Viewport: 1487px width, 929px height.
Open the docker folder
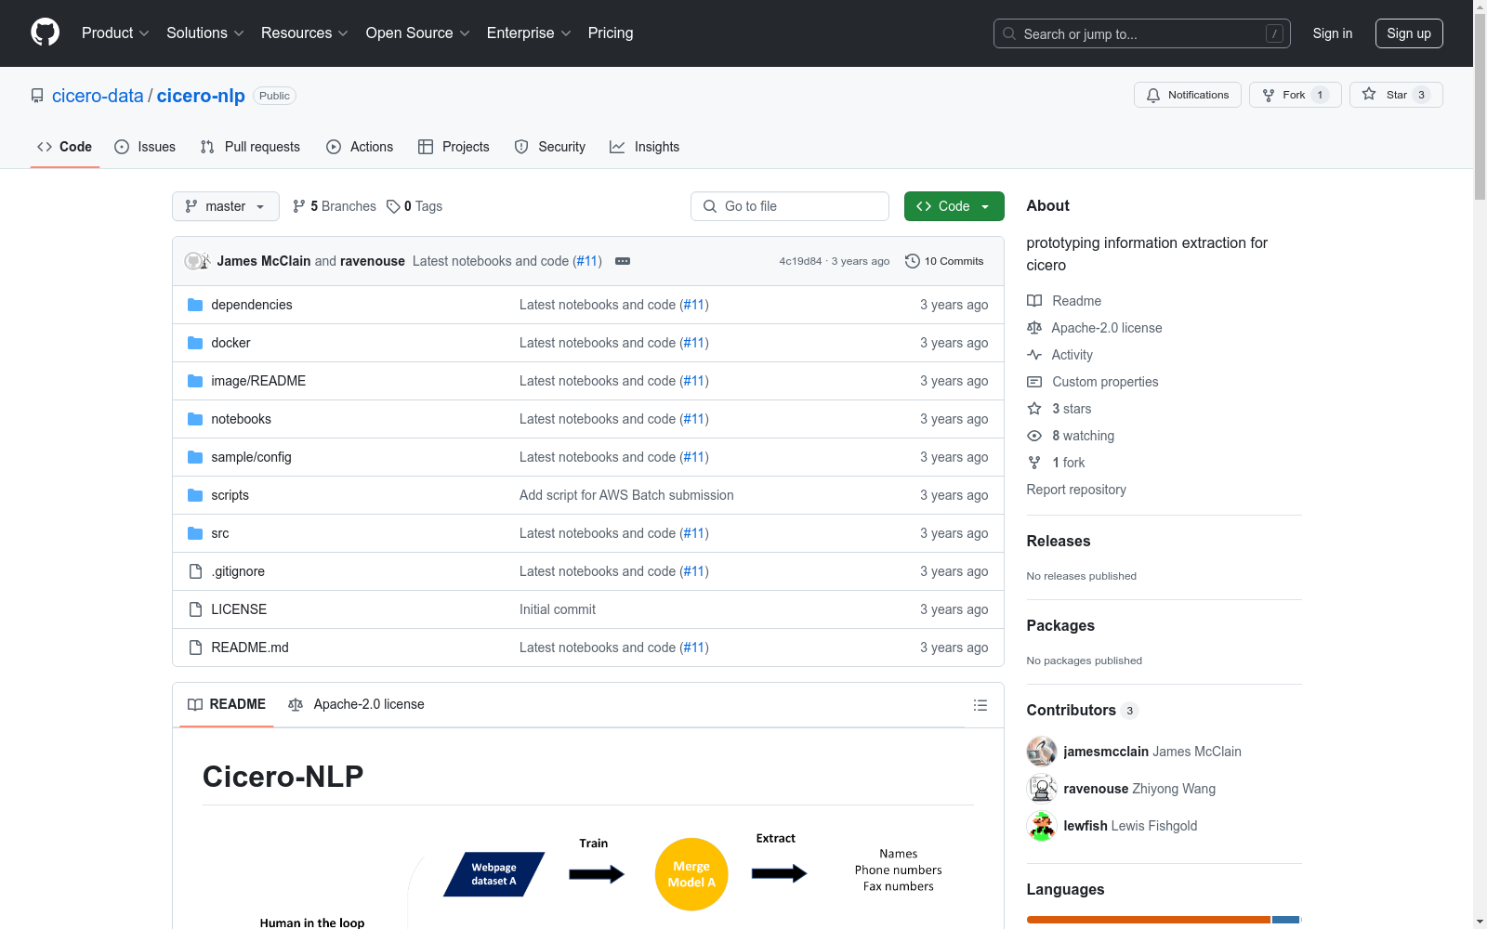click(230, 343)
